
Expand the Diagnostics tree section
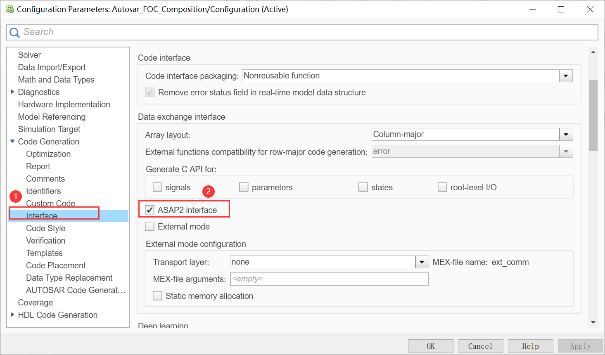tap(12, 92)
